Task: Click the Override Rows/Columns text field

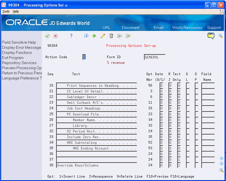Action: (x=97, y=165)
